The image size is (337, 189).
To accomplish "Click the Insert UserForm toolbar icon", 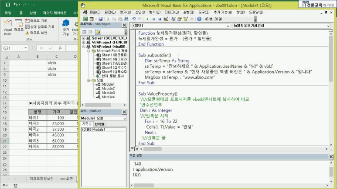I will (x=92, y=19).
